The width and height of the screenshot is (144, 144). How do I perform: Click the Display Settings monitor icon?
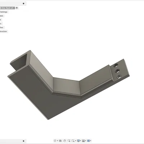[78, 141]
